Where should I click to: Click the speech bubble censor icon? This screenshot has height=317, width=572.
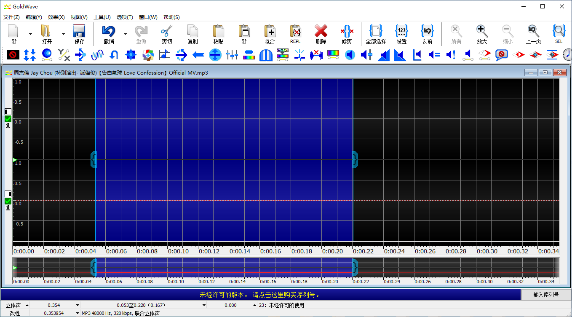[x=501, y=55]
